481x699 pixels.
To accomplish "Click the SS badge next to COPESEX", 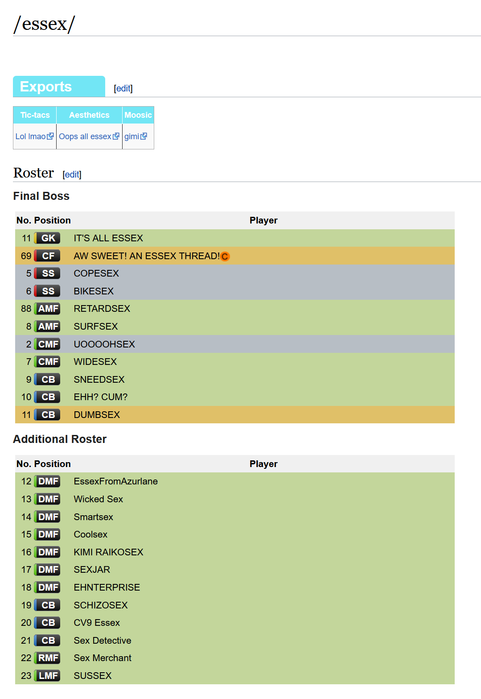I will pos(47,273).
